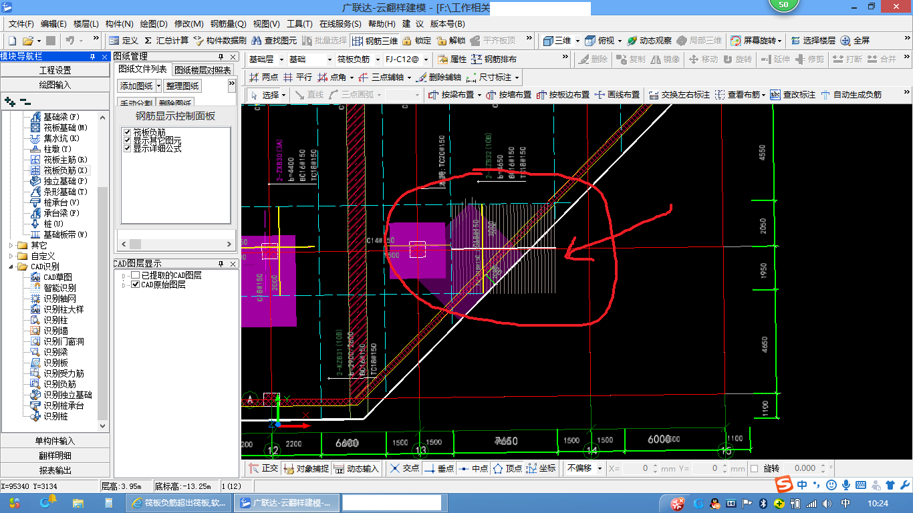
Task: Check 已提取的CAD图层 checkbox
Action: click(136, 275)
